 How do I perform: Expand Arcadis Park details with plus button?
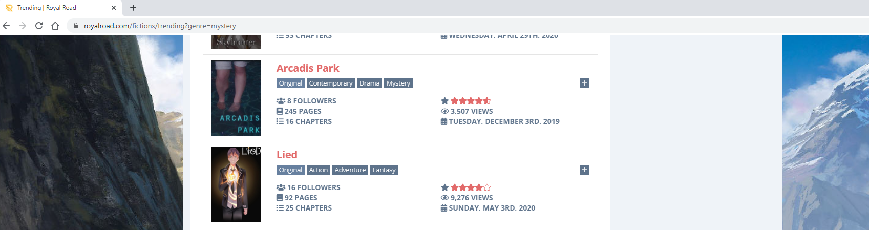point(584,83)
